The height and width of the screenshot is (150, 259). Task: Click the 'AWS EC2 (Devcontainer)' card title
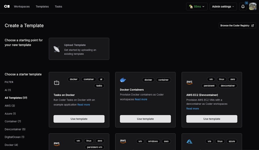[x=202, y=95]
